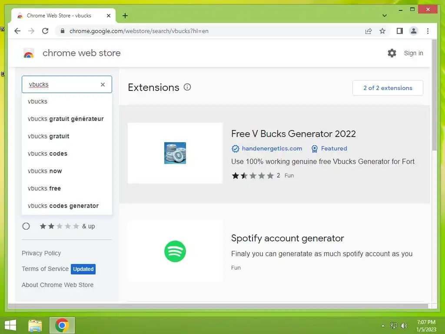Open the web store settings gear
The height and width of the screenshot is (334, 445).
(x=392, y=53)
